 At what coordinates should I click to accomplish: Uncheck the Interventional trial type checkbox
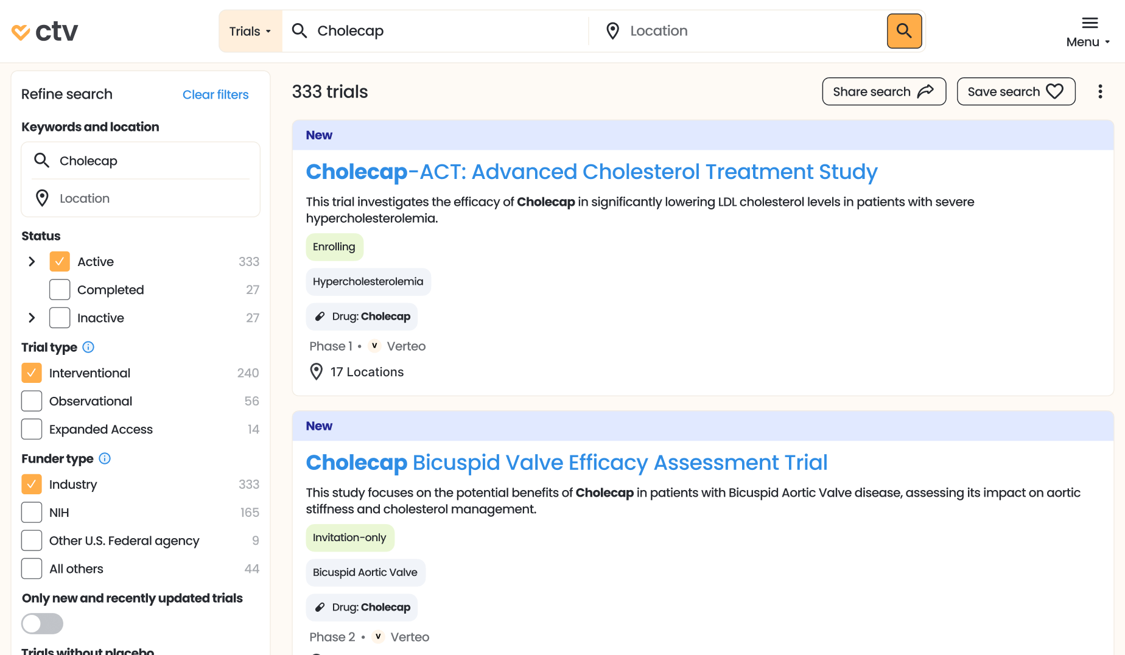pos(32,373)
